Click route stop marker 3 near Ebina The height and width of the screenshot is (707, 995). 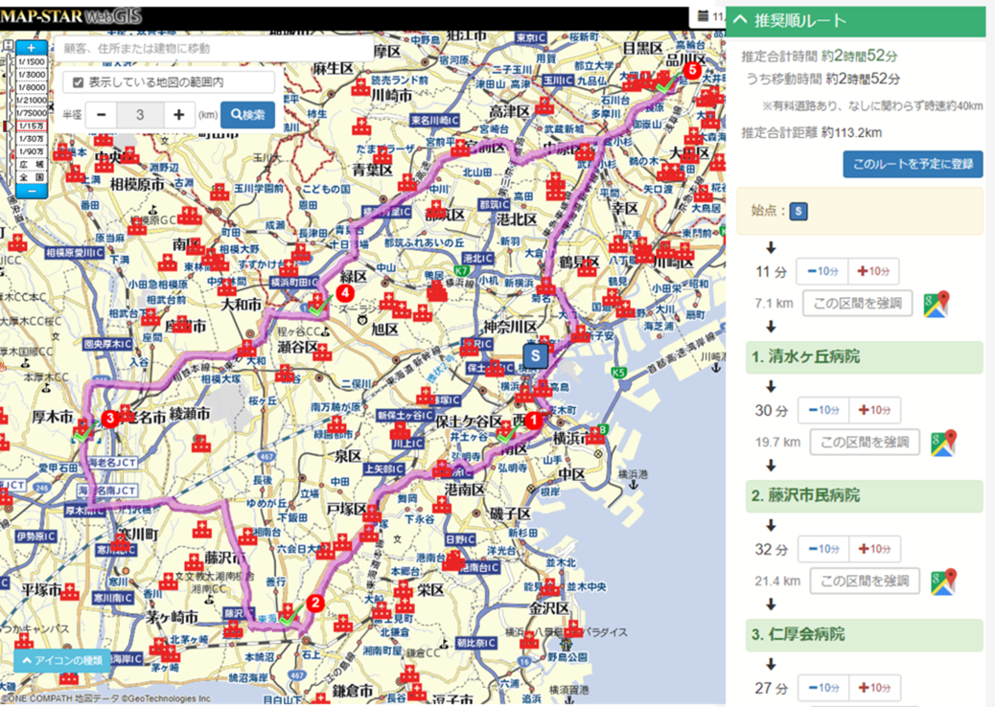coord(110,418)
